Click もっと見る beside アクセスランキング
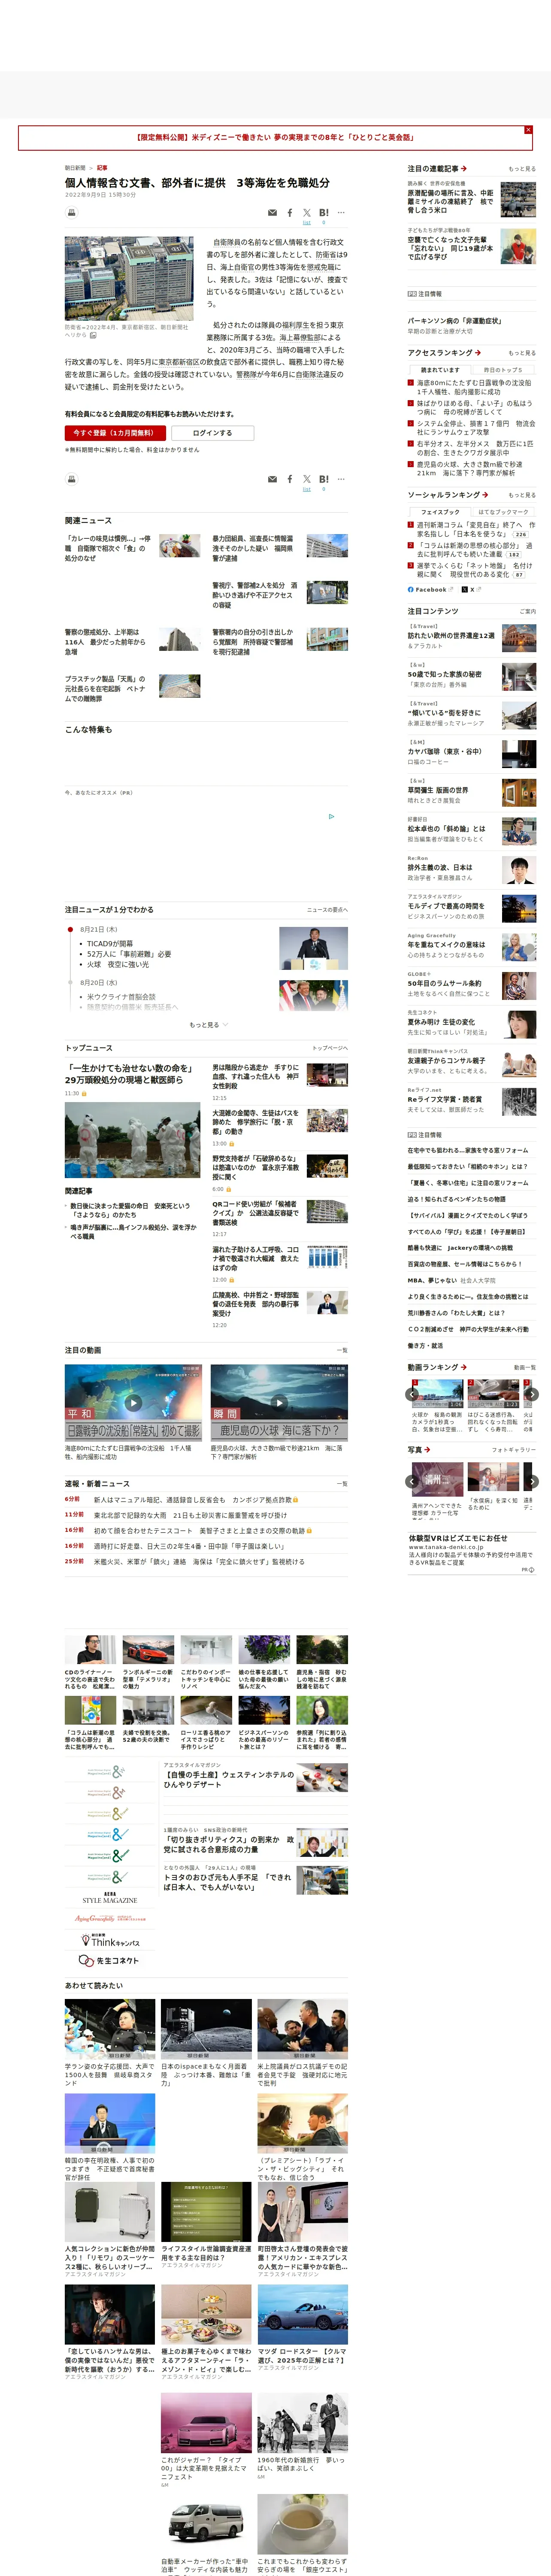The height and width of the screenshot is (2576, 551). [x=522, y=353]
